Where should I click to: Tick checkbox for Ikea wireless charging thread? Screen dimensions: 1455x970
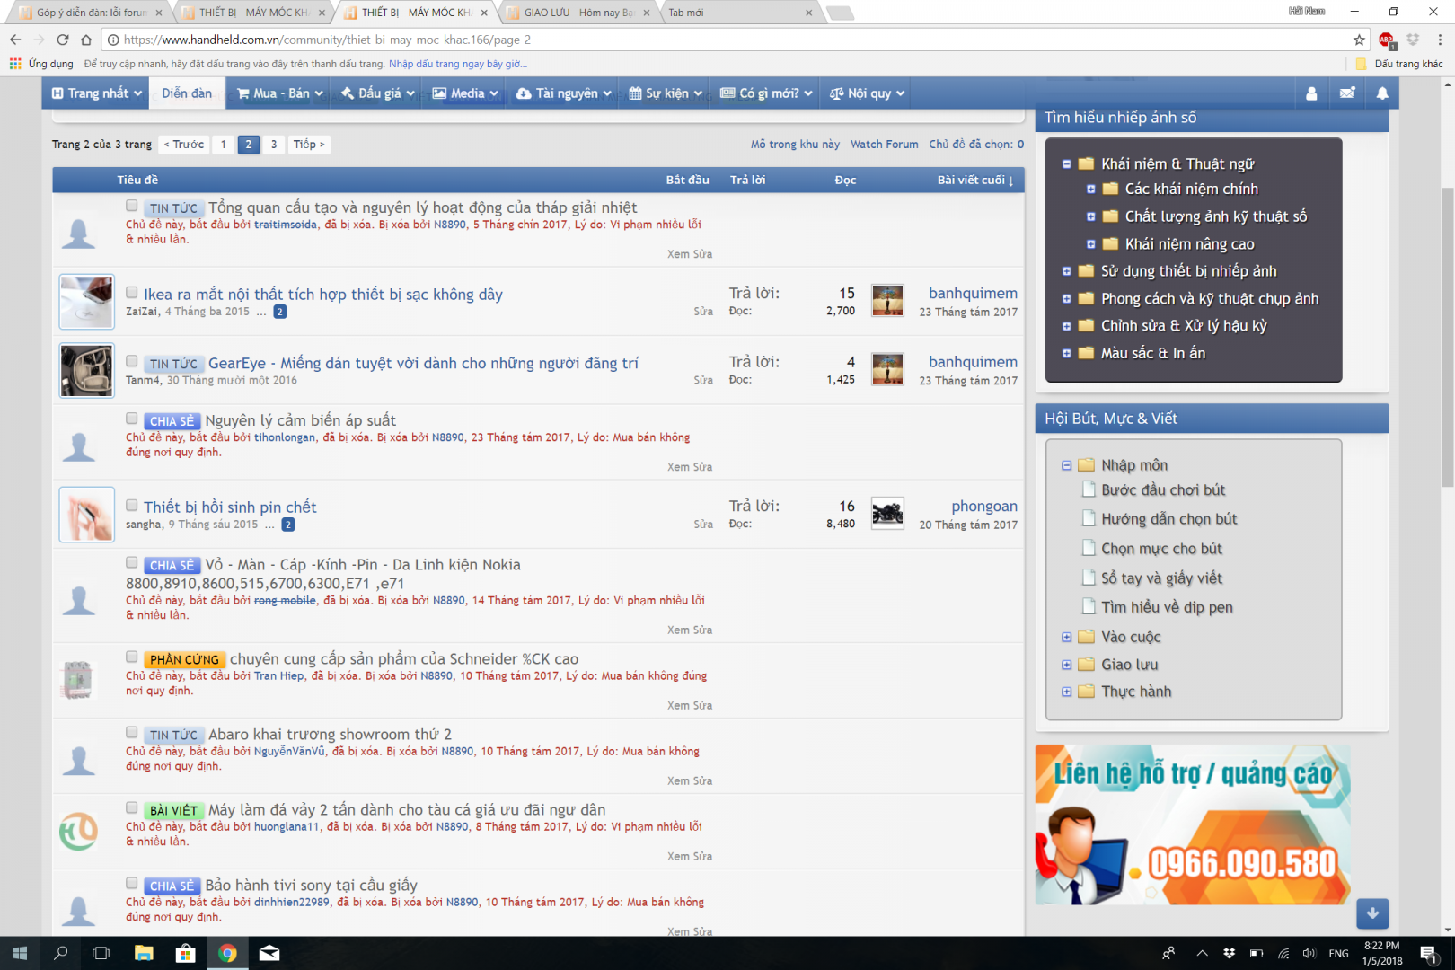coord(132,293)
